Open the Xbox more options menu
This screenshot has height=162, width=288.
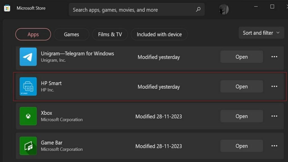click(x=274, y=116)
